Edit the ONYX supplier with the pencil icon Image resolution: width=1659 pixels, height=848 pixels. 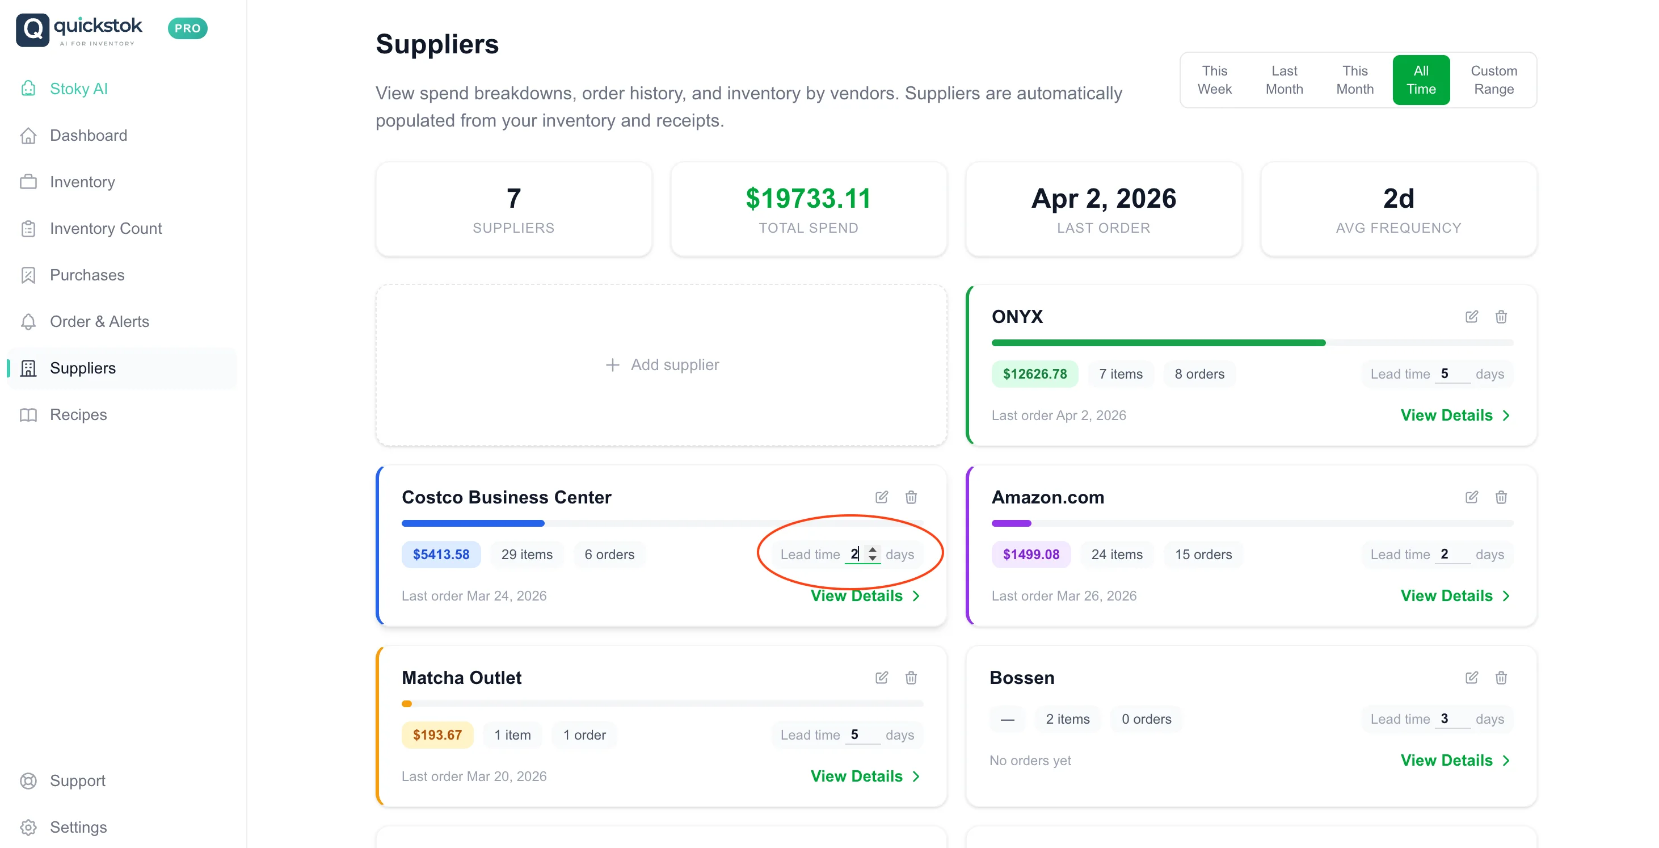point(1471,316)
